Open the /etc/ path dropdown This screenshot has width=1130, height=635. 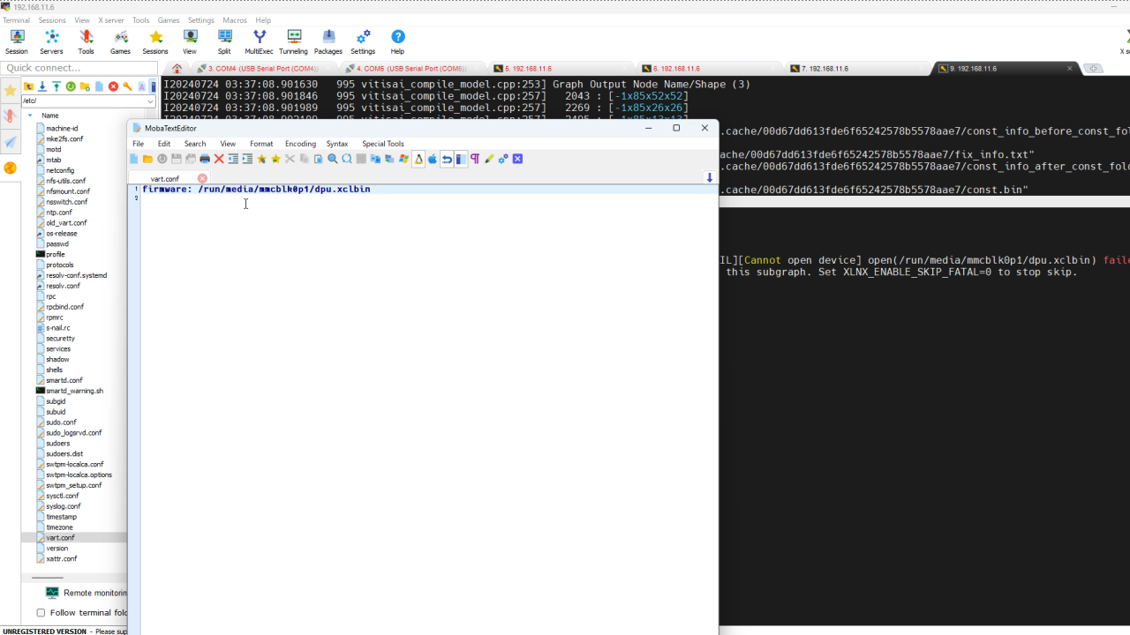[148, 100]
